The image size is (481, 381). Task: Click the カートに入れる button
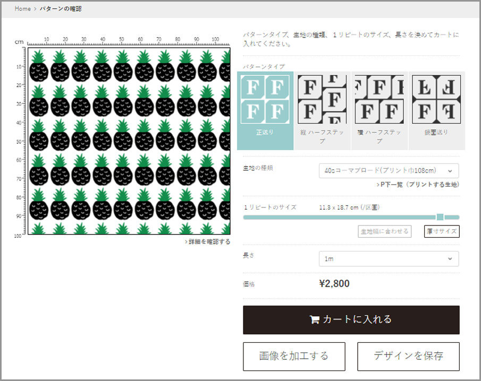351,320
